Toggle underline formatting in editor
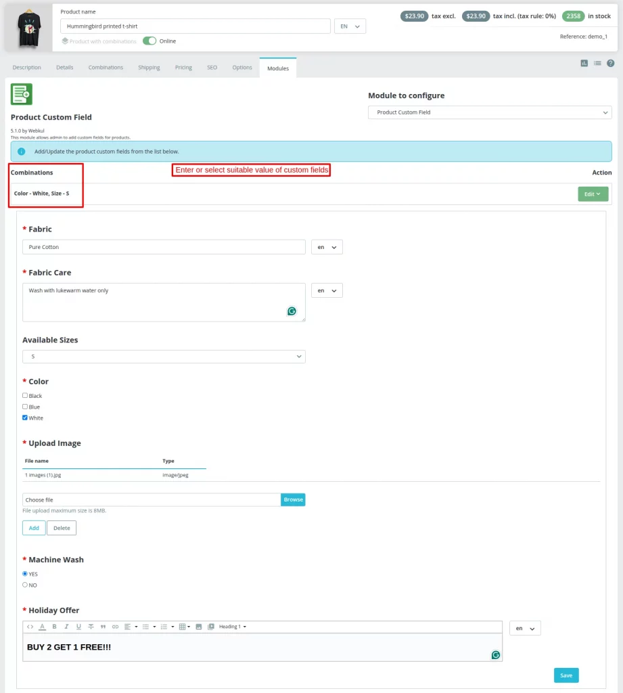Screen dimensions: 623x693 tap(78, 626)
